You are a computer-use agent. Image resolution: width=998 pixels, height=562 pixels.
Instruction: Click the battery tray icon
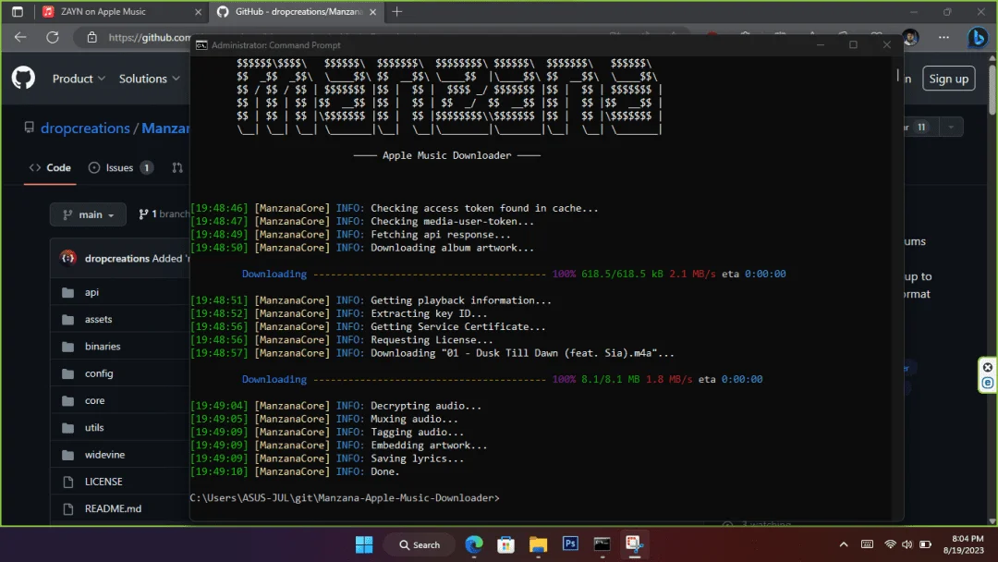[925, 544]
